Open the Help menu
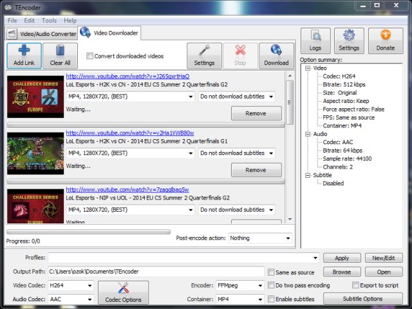This screenshot has width=412, height=309. (x=70, y=21)
